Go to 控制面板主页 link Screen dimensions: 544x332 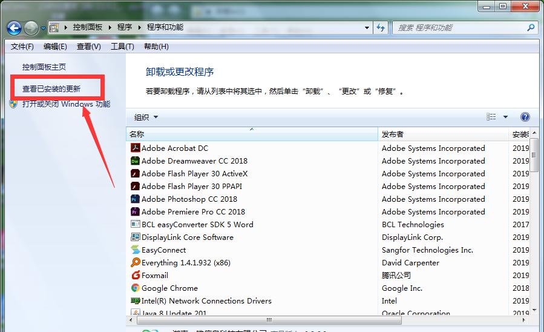[44, 67]
